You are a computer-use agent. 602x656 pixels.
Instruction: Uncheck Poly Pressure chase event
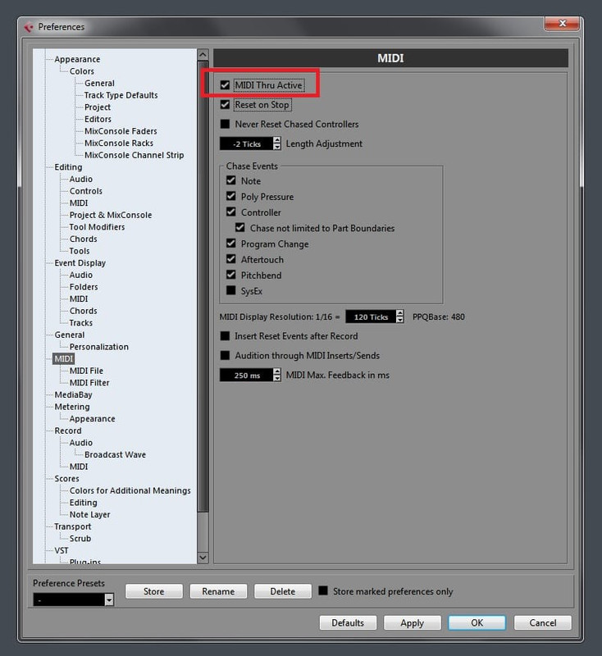(x=231, y=196)
